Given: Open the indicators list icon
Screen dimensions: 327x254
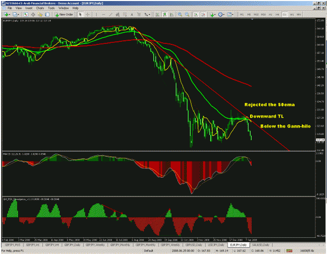Looking at the screenshot, I should tap(212, 15).
